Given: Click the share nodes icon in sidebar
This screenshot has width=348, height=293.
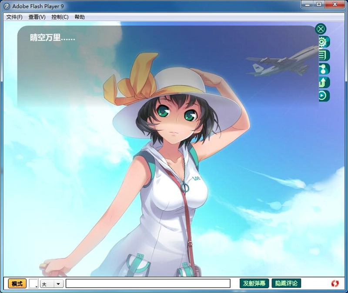Looking at the screenshot, I should click(x=324, y=69).
